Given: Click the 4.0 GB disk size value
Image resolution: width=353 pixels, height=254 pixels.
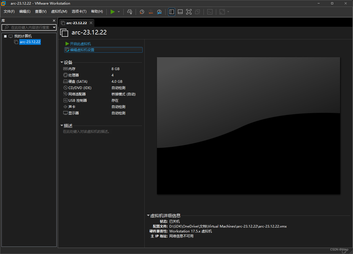Looking at the screenshot, I should tap(117, 82).
